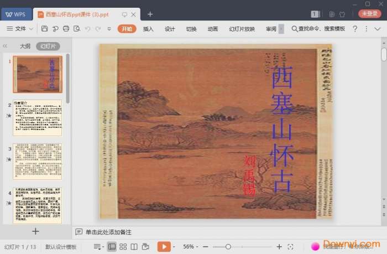387x254 pixels.
Task: Open the 动画 ribbon tab
Action: click(x=212, y=29)
